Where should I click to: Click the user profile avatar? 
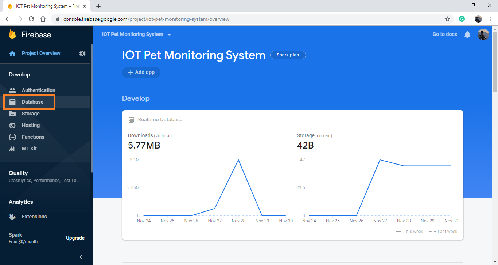[483, 34]
